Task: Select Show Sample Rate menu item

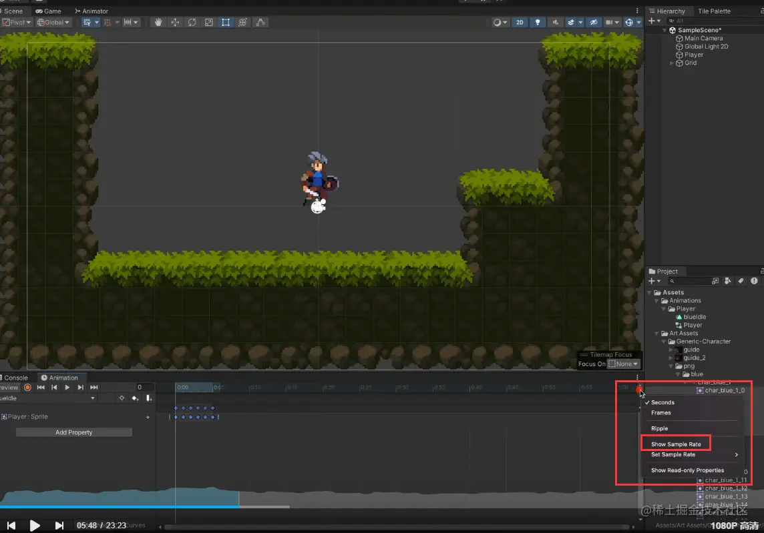Action: tap(676, 444)
